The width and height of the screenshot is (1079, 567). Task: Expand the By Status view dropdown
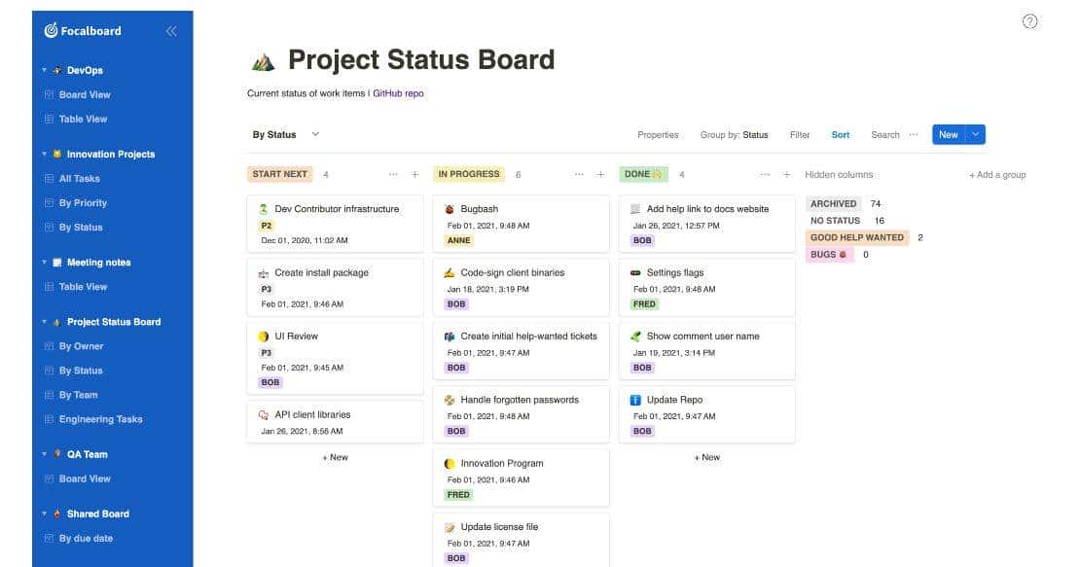pos(315,134)
